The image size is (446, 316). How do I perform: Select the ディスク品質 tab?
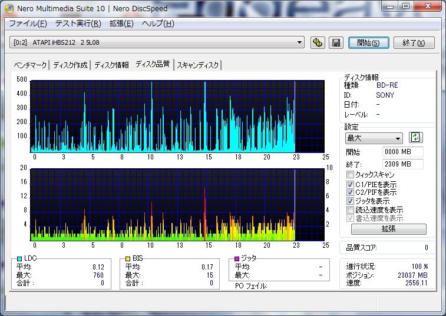pyautogui.click(x=153, y=64)
